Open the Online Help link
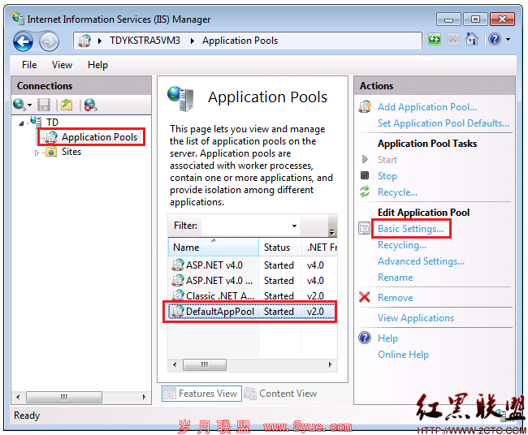Screen dimensions: 528x435 (403, 355)
